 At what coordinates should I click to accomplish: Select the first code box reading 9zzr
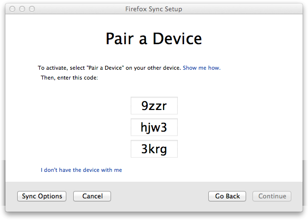coord(154,106)
